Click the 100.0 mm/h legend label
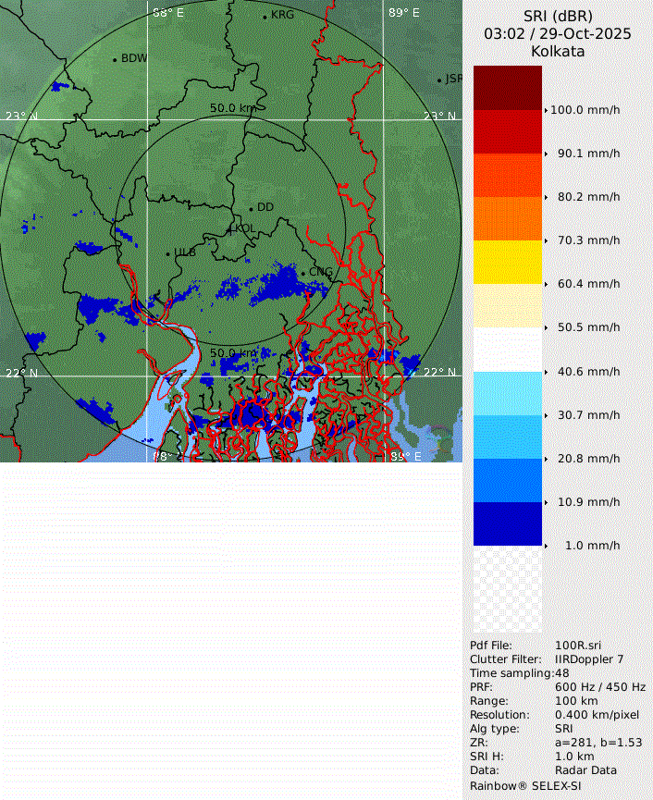 [585, 110]
